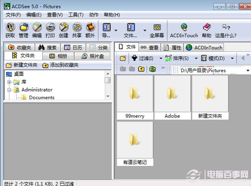Click 添加到收藏夹 add to favorites button

coord(60,65)
